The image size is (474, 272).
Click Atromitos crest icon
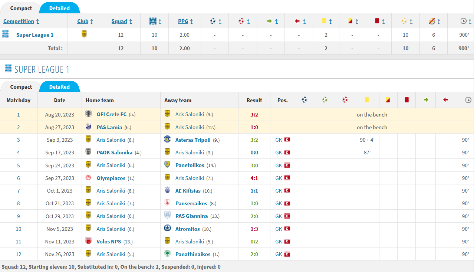(167, 228)
